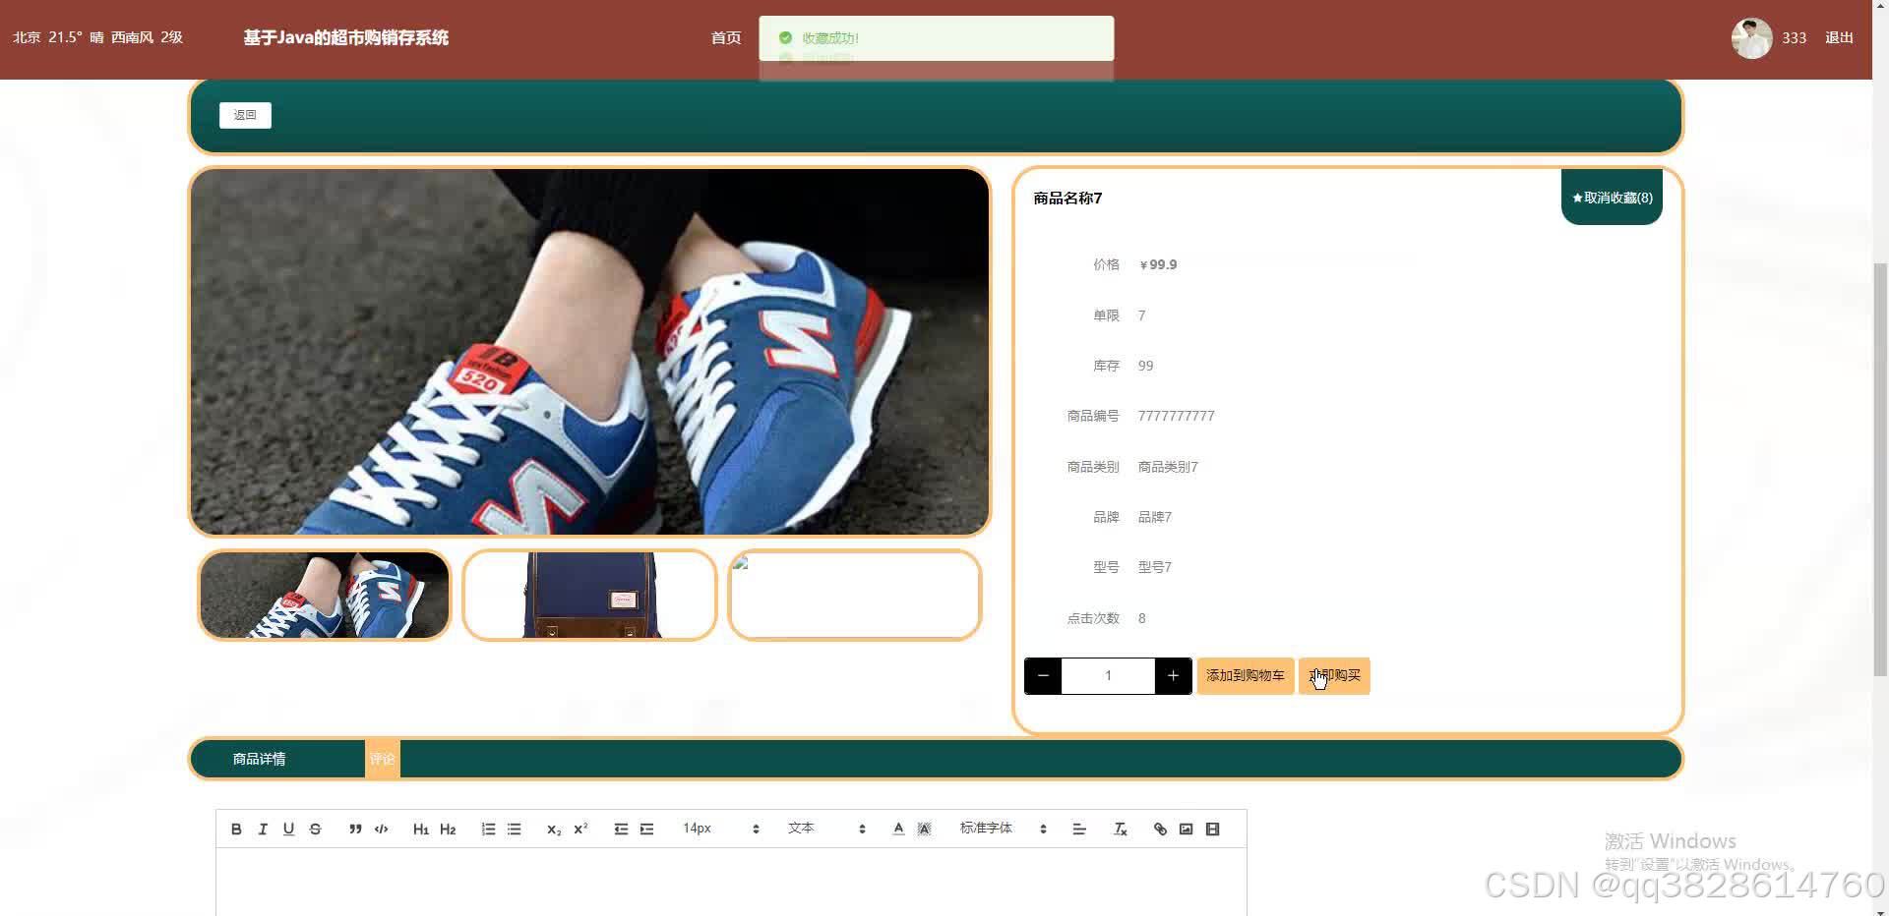
Task: Click the 商品类别7 category value
Action: pos(1168,467)
